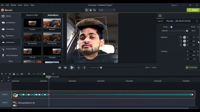This screenshot has height=112, width=200.
Task: Click the Properties button
Action: coord(192,68)
